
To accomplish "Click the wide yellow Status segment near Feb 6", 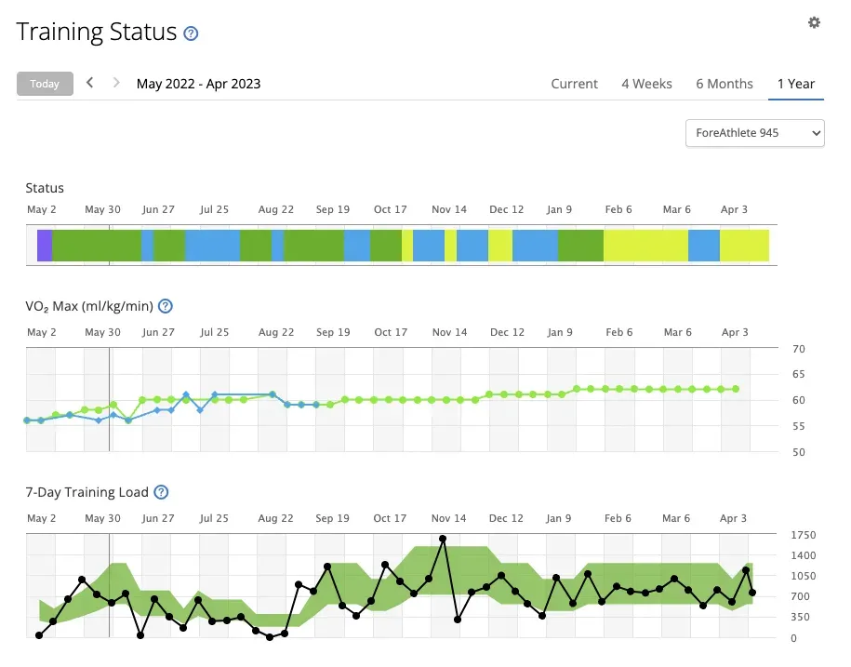I will (645, 245).
